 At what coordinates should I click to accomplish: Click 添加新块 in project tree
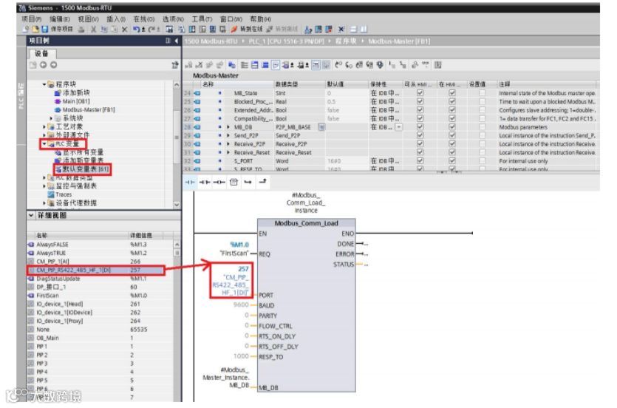click(x=76, y=93)
